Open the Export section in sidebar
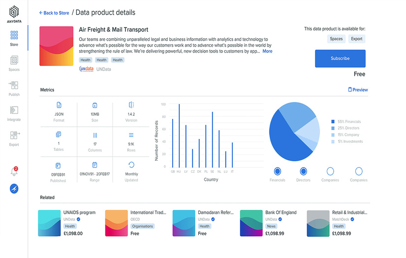 tap(14, 139)
